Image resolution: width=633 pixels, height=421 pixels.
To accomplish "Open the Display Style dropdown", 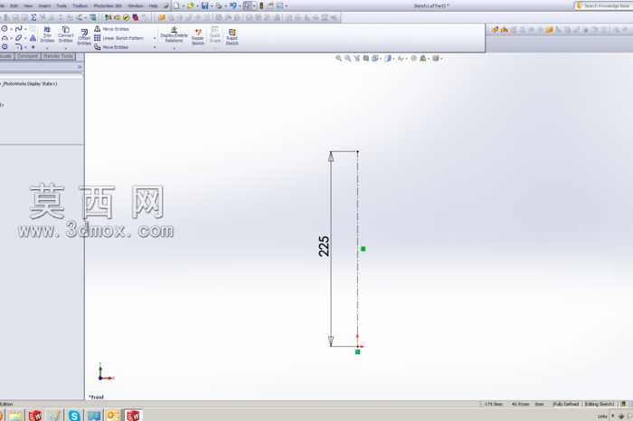I will click(389, 59).
